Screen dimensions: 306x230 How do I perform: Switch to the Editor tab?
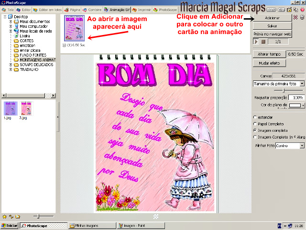(x=23, y=10)
